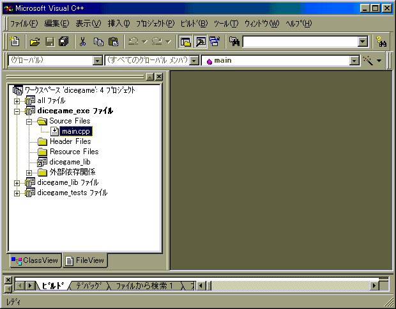The image size is (396, 309).
Task: Click the Search help icon with question mark
Action: tap(381, 42)
